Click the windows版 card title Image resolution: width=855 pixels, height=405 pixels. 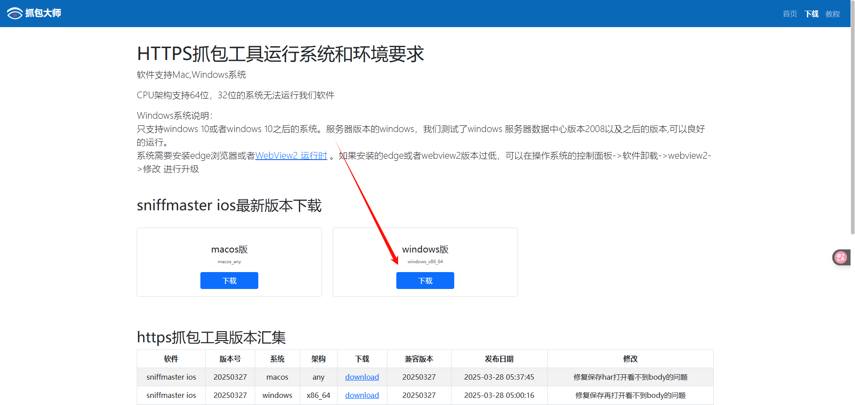click(x=425, y=249)
